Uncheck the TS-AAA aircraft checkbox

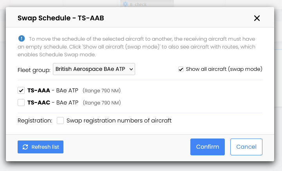click(x=21, y=90)
